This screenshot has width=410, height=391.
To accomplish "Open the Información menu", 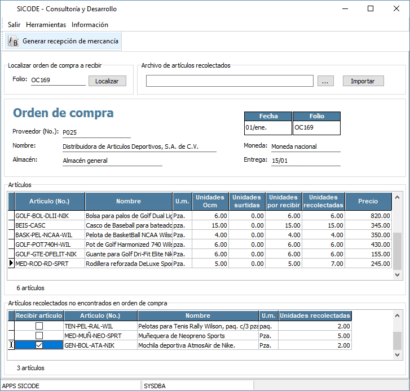I will (x=90, y=25).
